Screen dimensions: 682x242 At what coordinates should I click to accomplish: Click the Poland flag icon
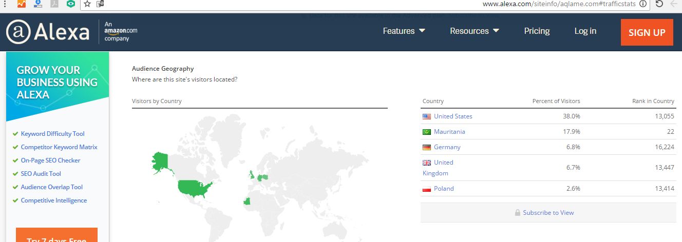pos(427,189)
